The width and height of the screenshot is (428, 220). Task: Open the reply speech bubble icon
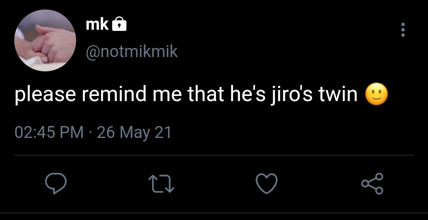[x=56, y=184]
